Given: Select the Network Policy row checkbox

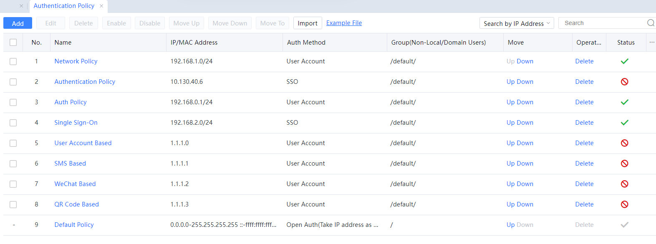Looking at the screenshot, I should (13, 61).
